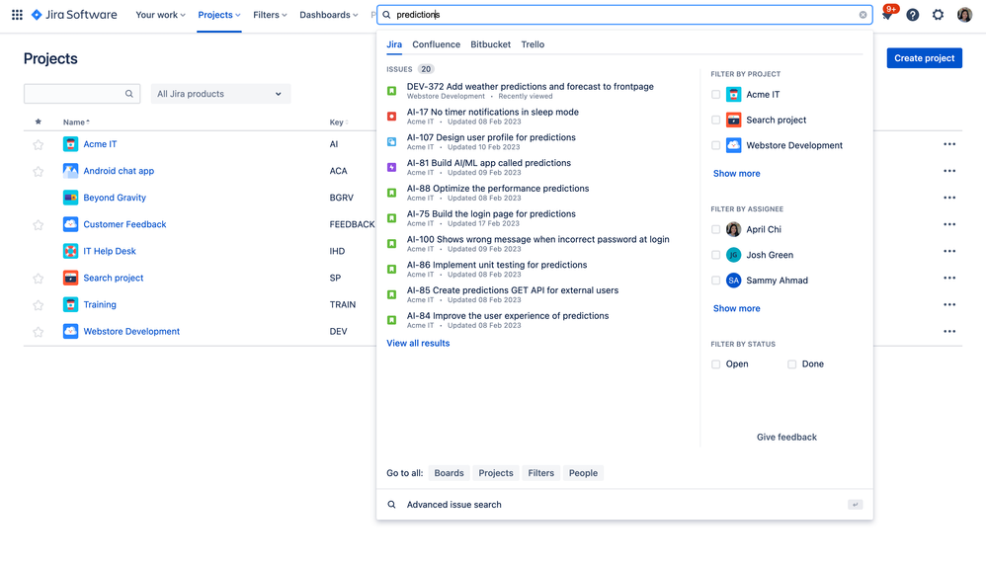
Task: Open more actions for Webstore Development
Action: click(x=948, y=332)
